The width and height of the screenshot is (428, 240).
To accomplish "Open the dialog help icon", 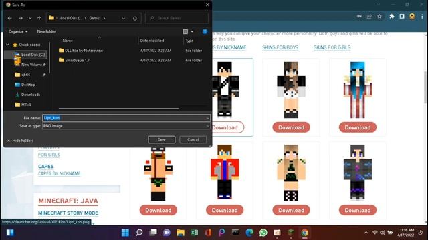I will [205, 31].
